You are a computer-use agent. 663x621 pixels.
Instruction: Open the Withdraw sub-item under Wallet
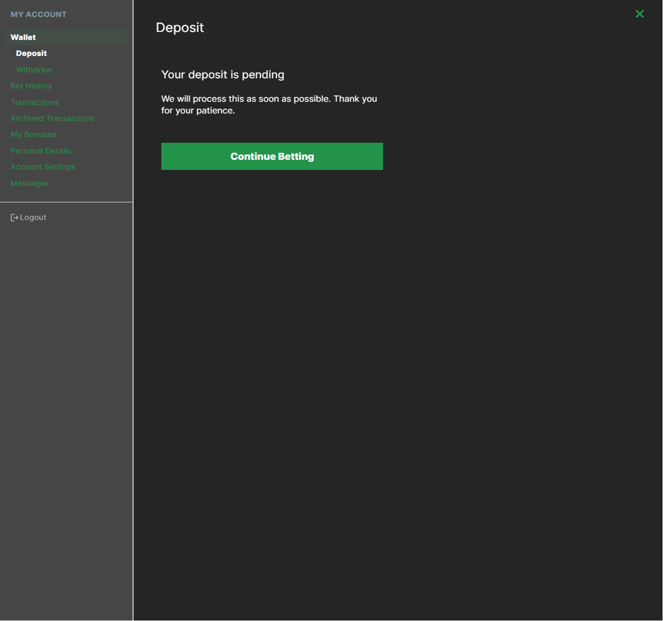34,70
